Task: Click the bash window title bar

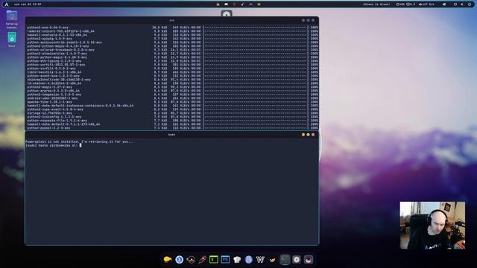Action: pos(172,134)
